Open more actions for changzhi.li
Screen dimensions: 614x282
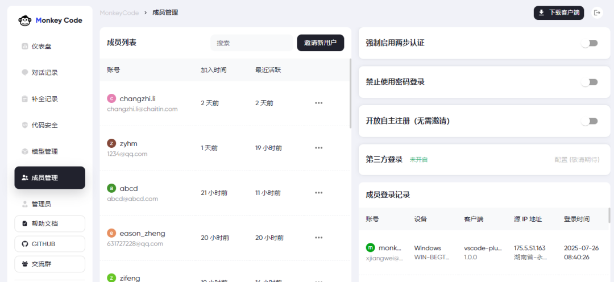[x=319, y=103]
